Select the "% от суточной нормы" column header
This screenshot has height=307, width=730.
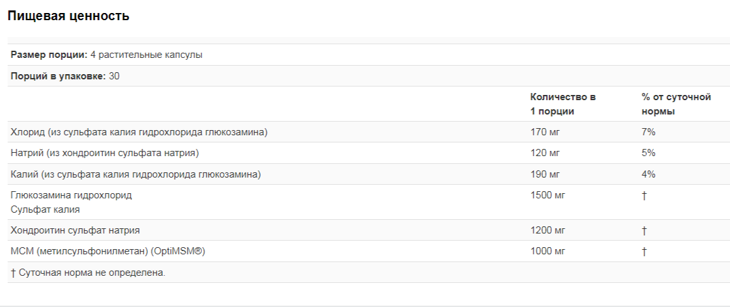[x=675, y=104]
